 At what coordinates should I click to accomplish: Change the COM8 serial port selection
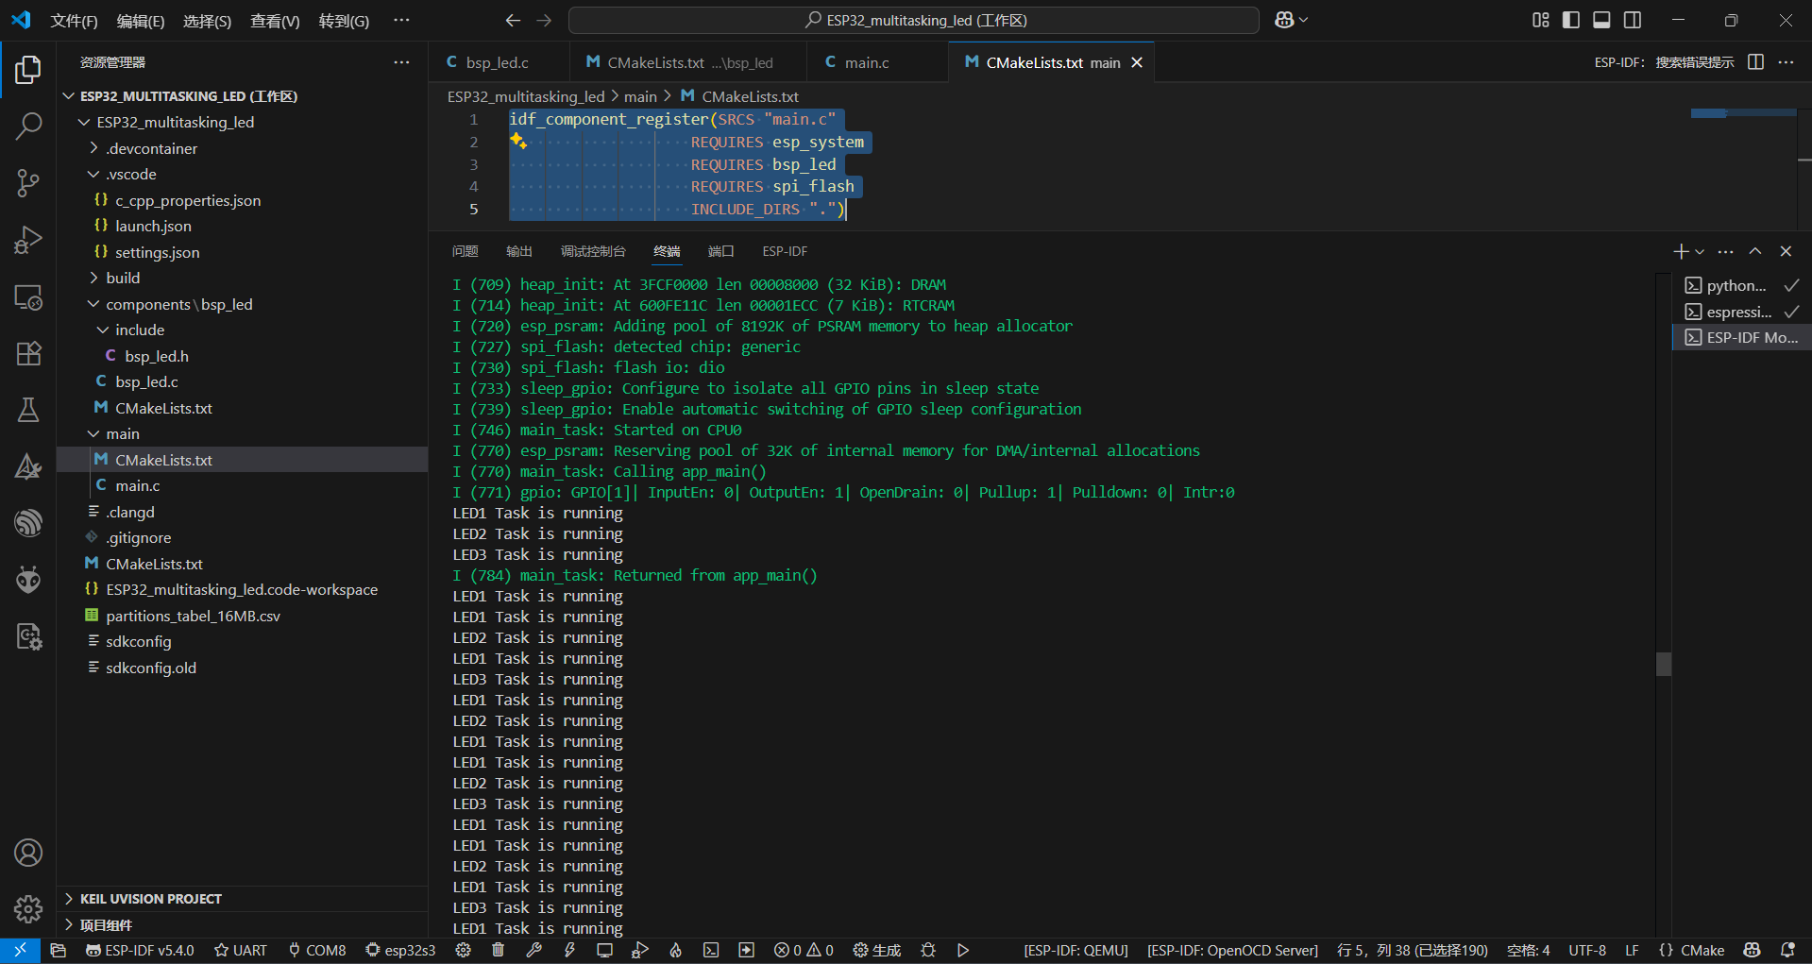(317, 950)
